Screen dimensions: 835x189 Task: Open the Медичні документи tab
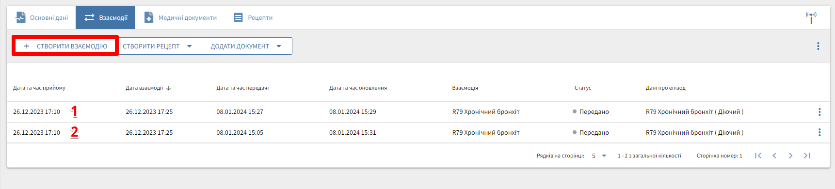[180, 17]
